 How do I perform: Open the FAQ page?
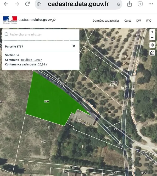(x=149, y=21)
